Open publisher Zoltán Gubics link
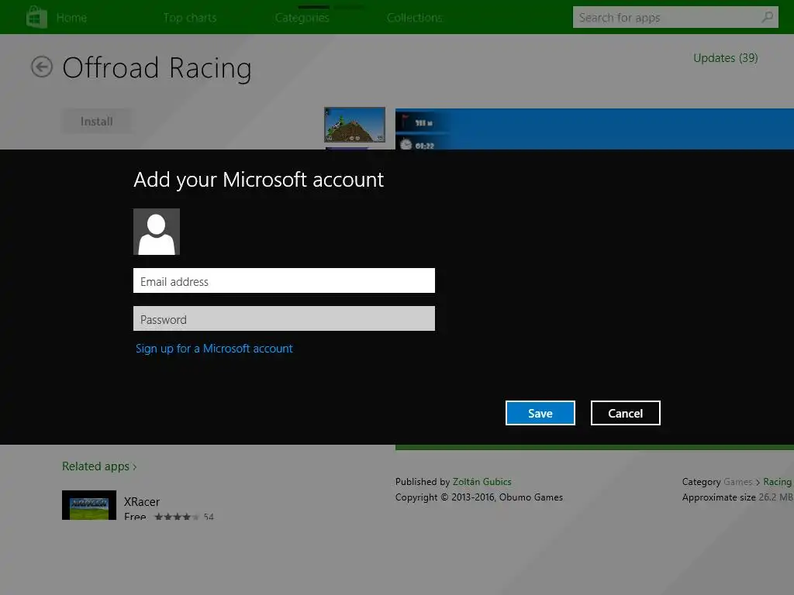 click(x=482, y=482)
